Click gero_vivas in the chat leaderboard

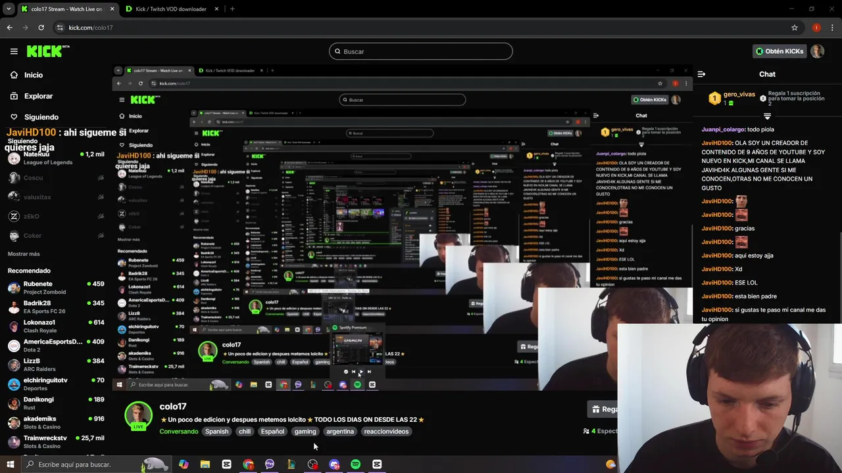(739, 95)
